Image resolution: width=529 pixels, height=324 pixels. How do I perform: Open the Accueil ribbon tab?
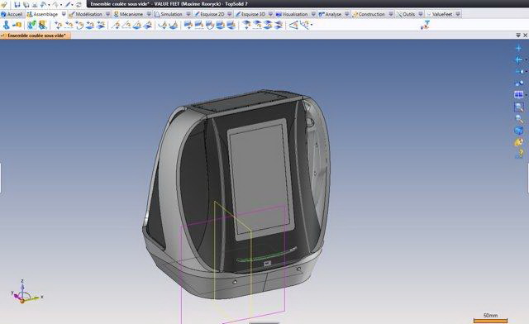click(12, 14)
